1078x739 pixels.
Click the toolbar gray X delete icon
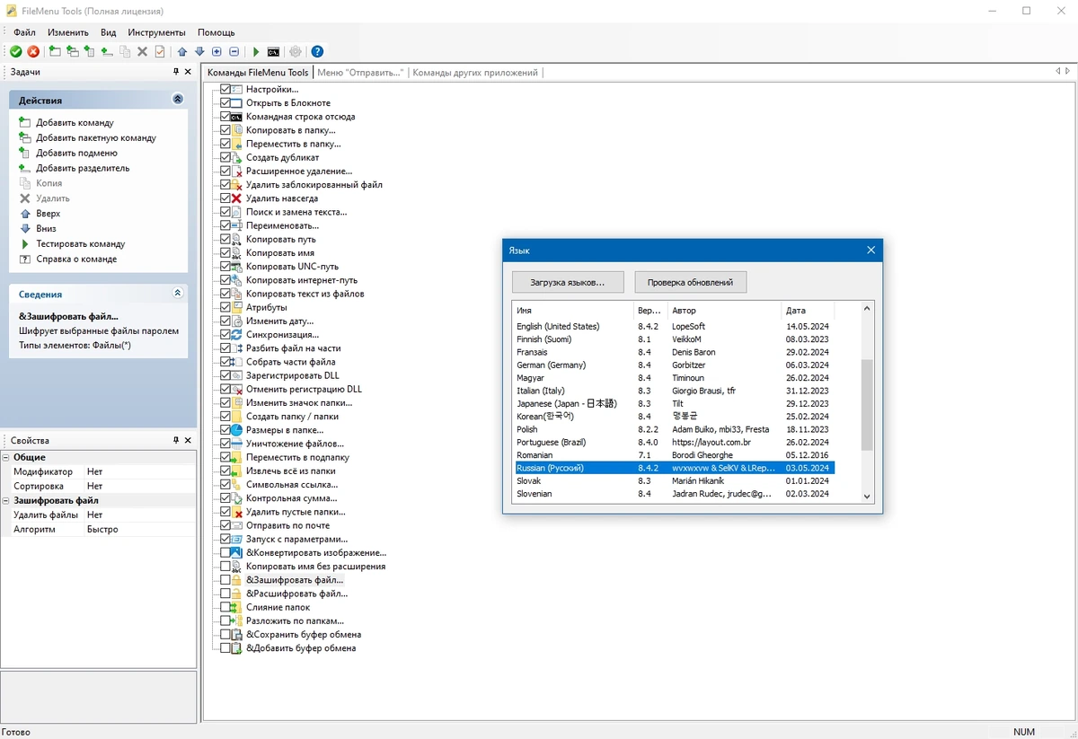pos(142,52)
